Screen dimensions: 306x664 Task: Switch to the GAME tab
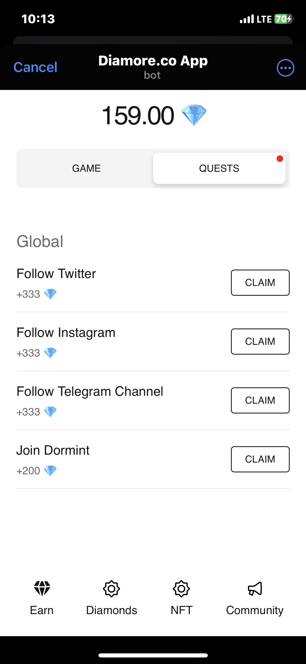tap(86, 168)
